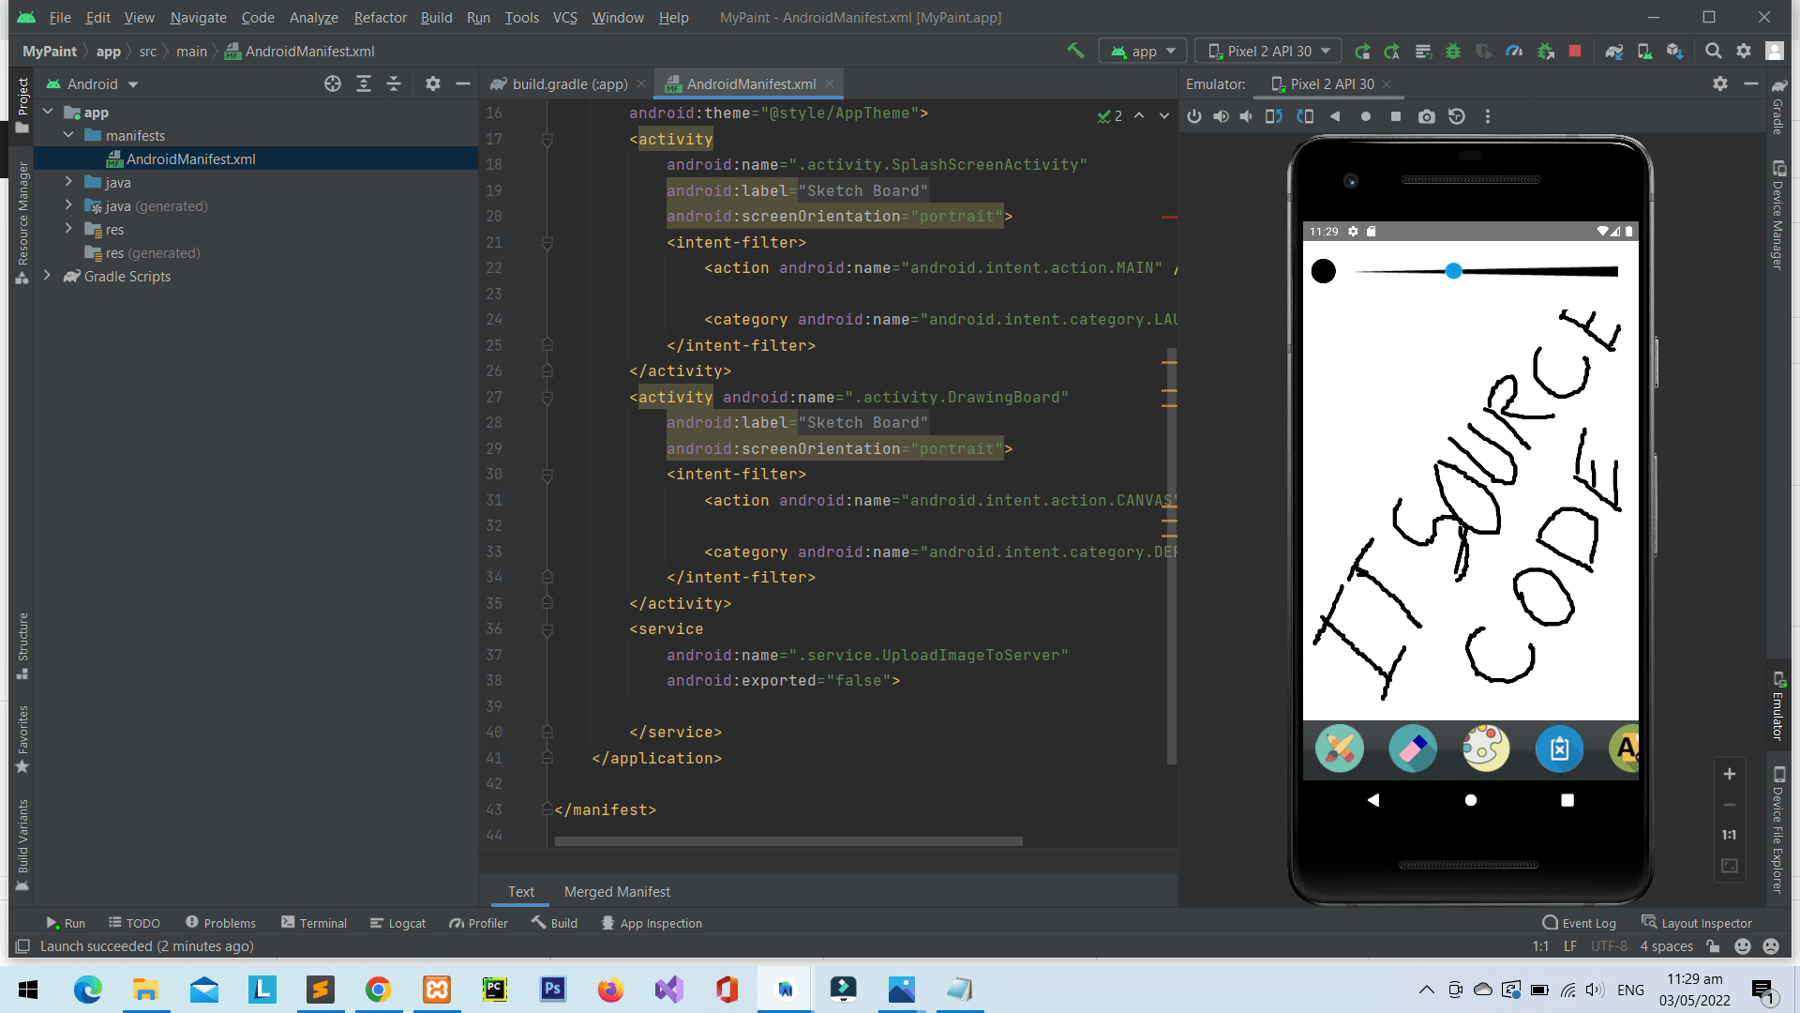Image resolution: width=1800 pixels, height=1013 pixels.
Task: Open the Debug app bug icon
Action: (x=1454, y=51)
